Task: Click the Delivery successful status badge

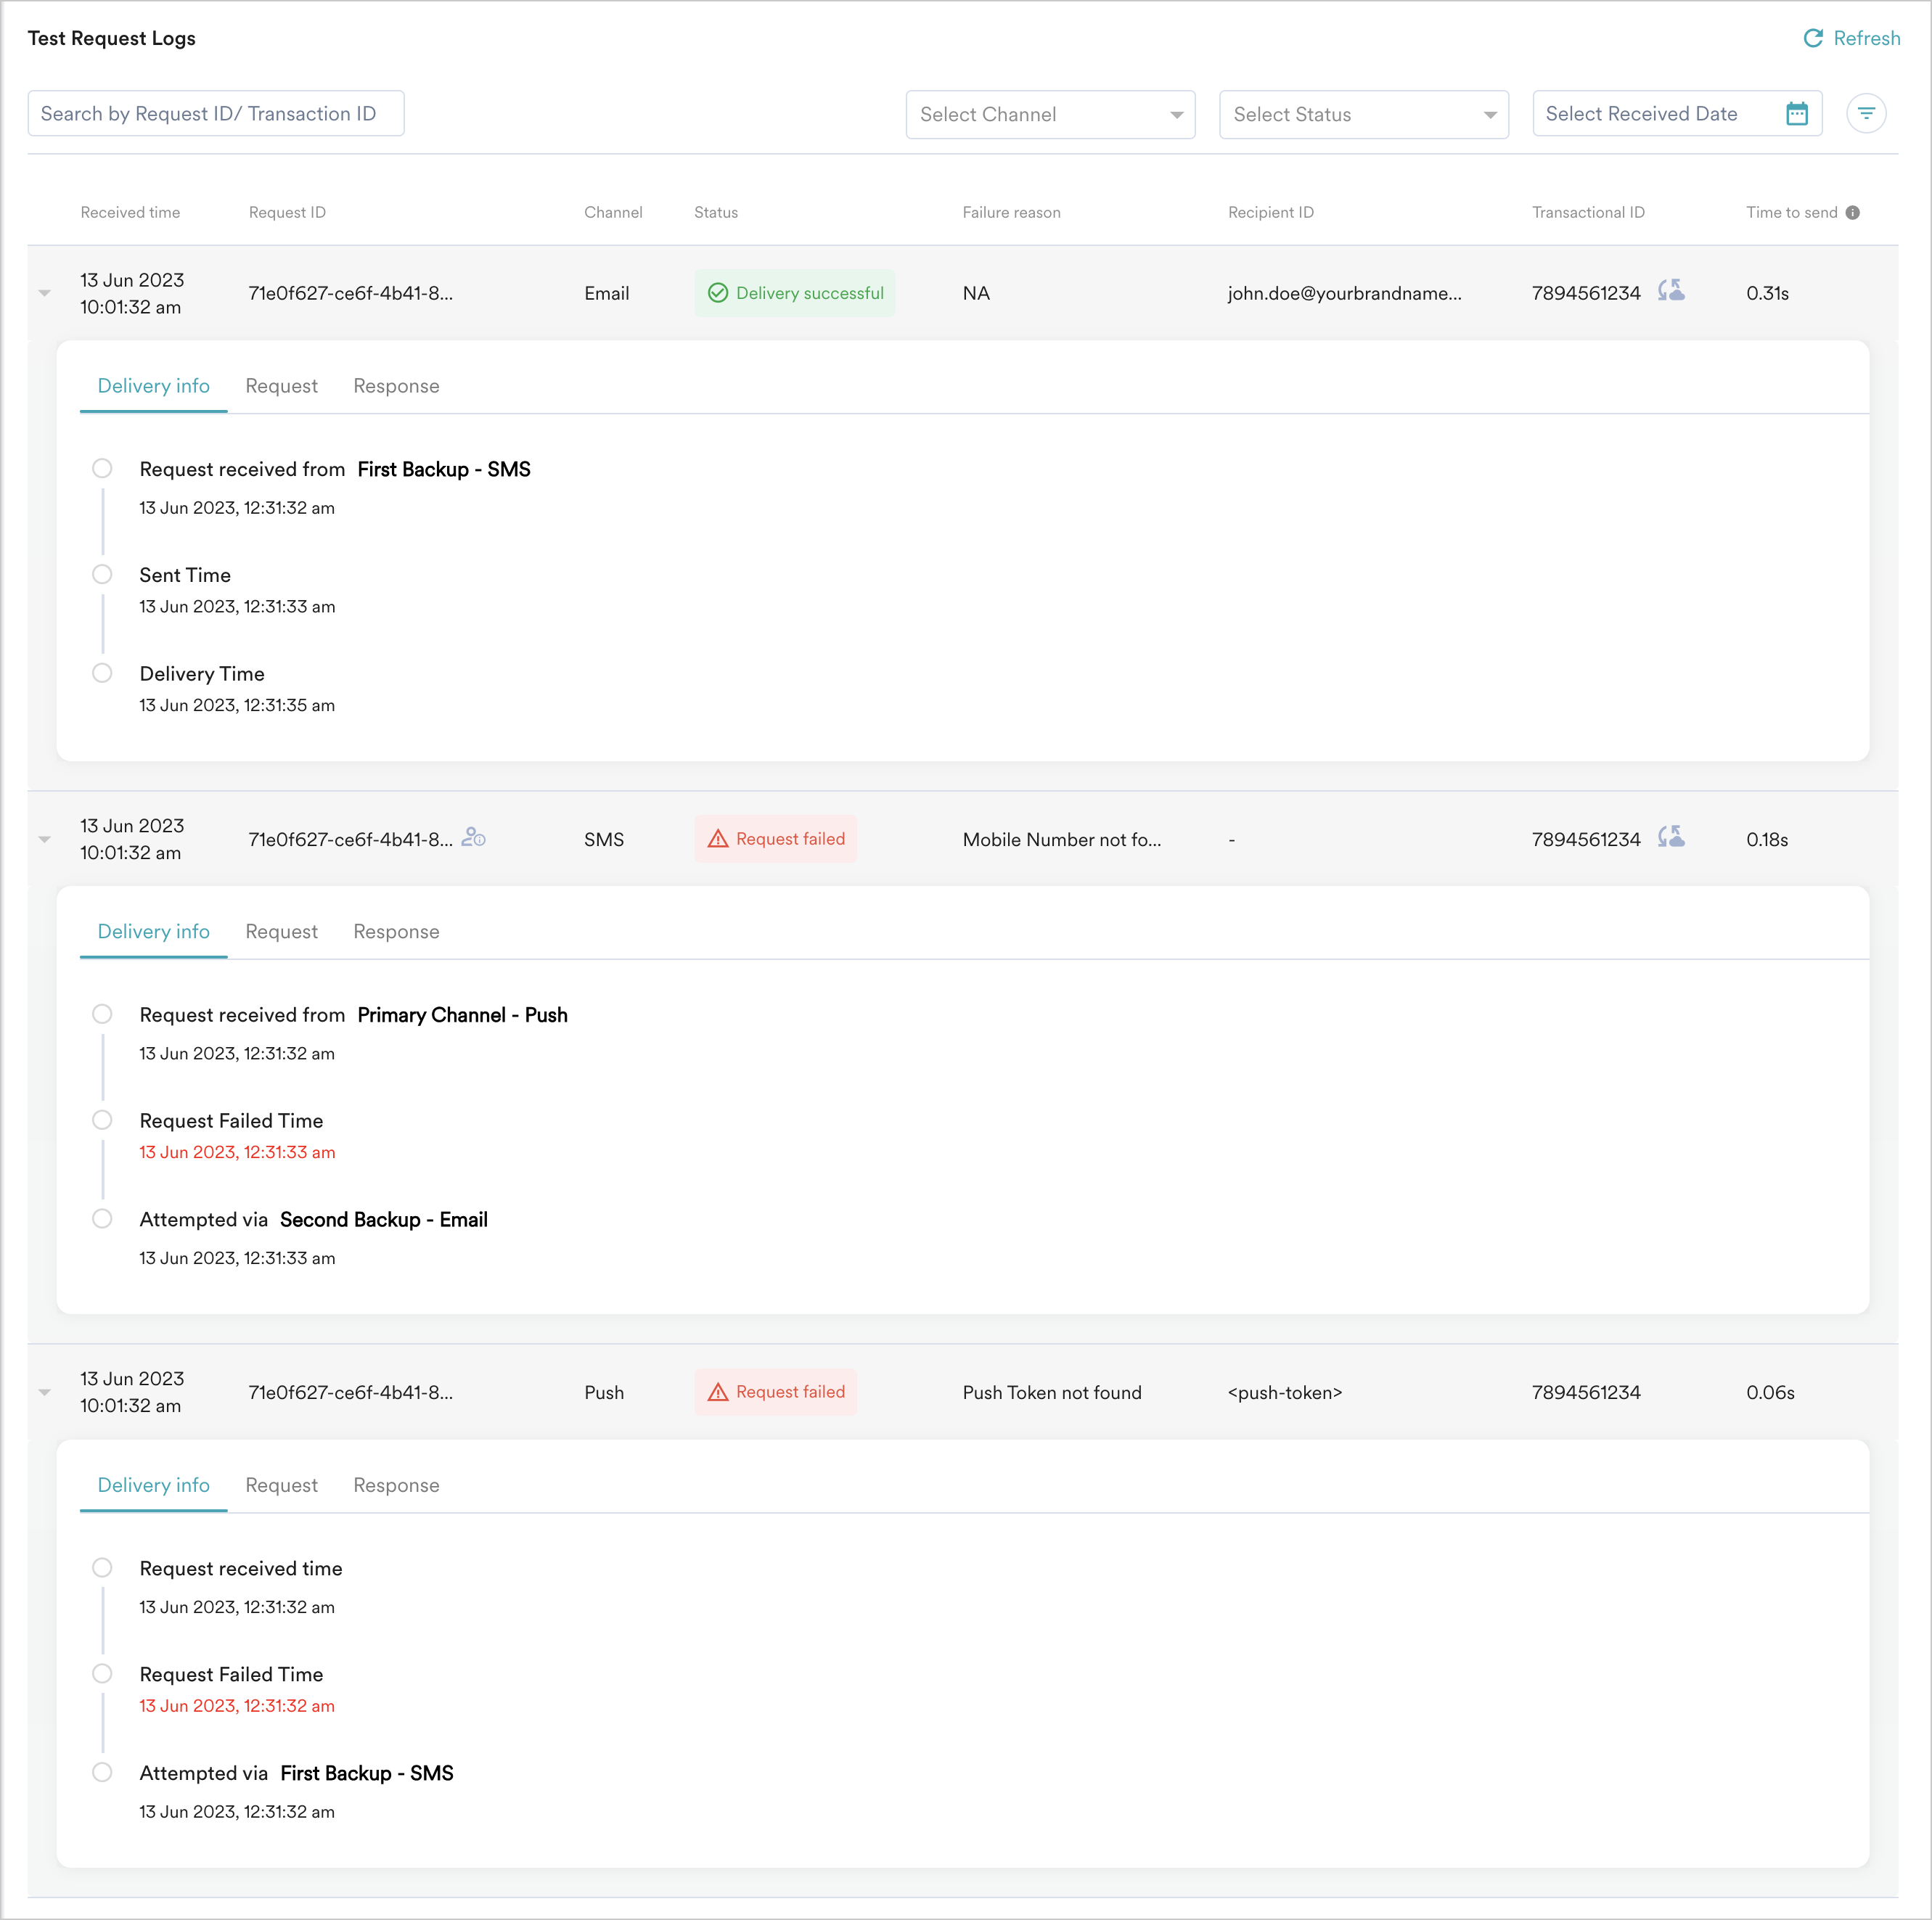Action: pos(795,293)
